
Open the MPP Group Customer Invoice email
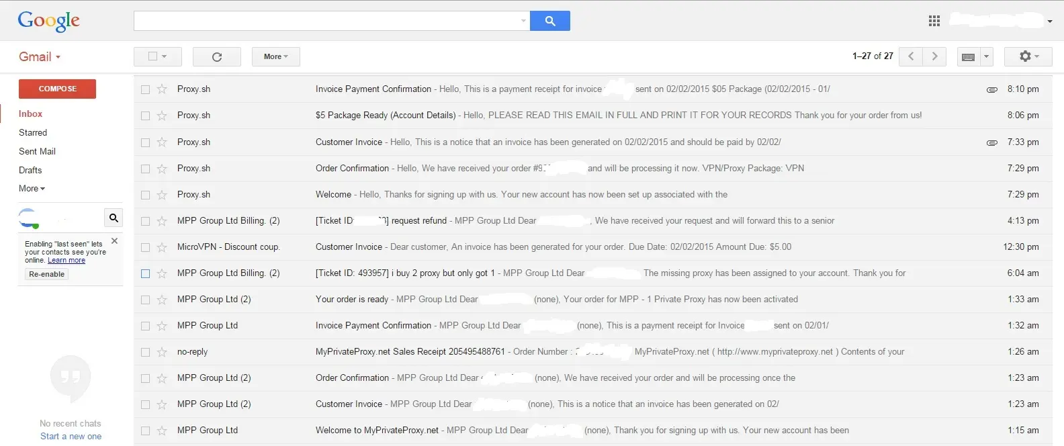click(593, 404)
